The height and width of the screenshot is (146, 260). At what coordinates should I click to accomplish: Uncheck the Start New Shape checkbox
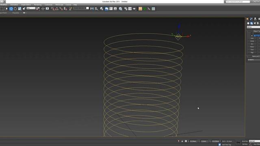tap(252, 36)
